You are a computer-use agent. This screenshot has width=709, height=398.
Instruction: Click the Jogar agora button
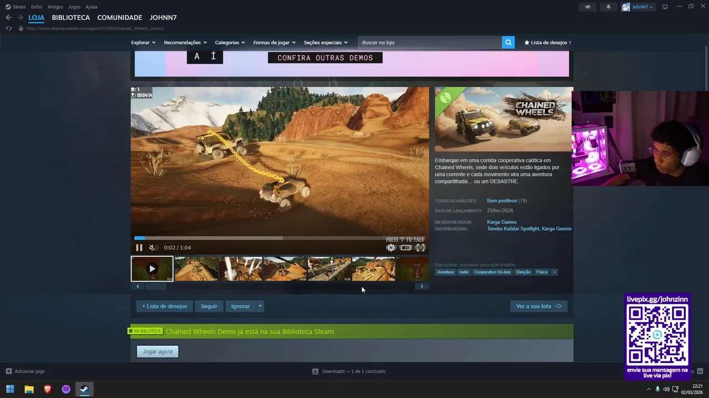[158, 352]
